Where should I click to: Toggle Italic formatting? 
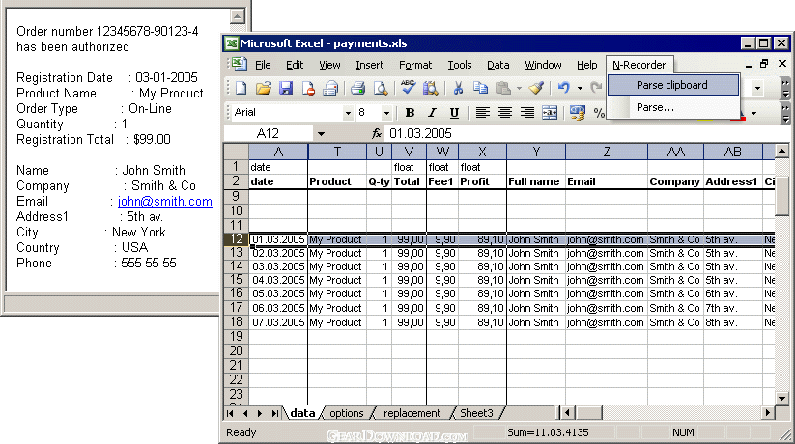[x=432, y=113]
